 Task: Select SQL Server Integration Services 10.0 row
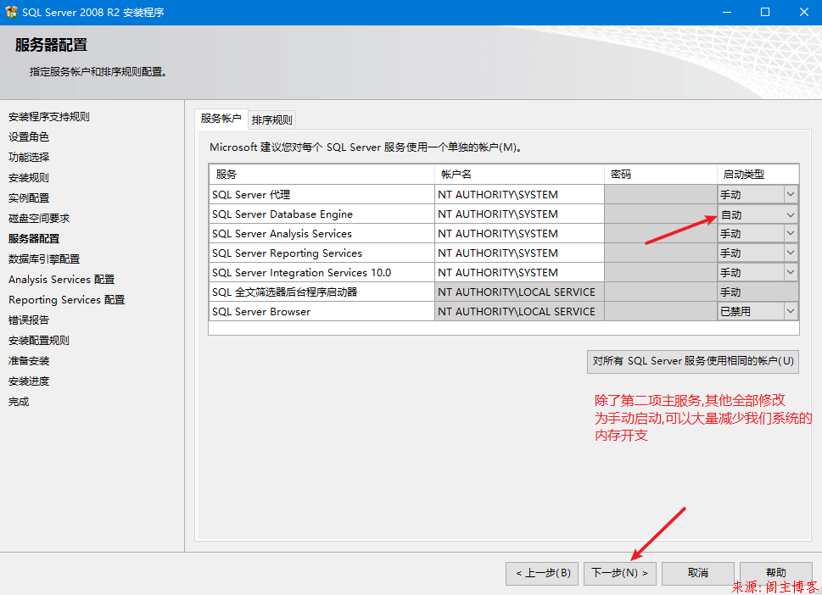point(322,272)
